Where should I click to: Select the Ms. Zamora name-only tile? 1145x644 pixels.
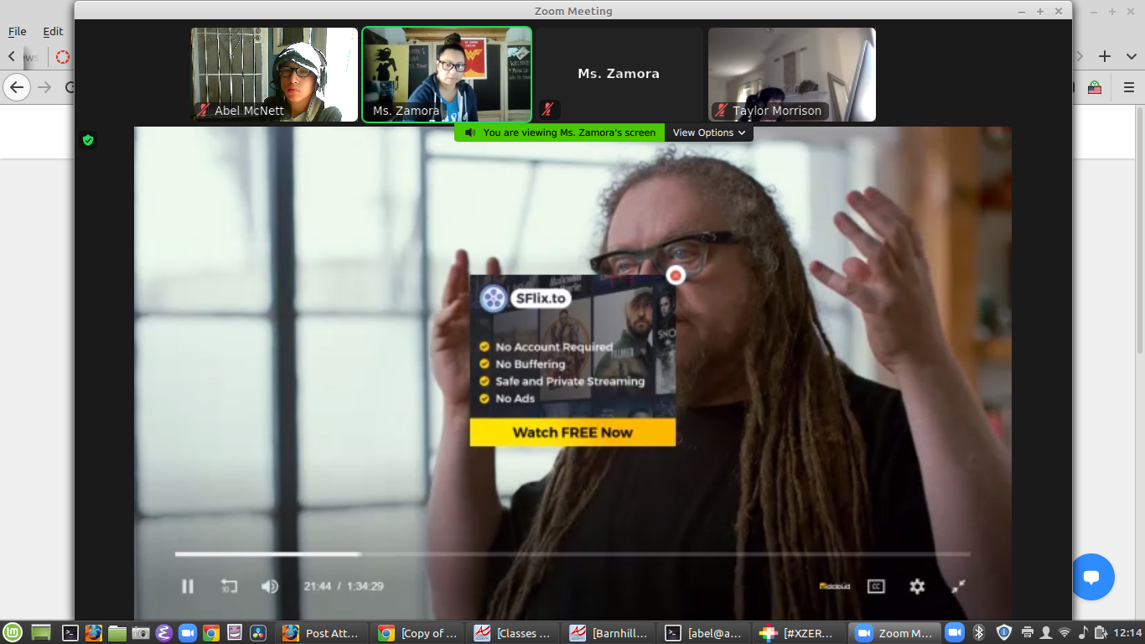click(x=619, y=75)
